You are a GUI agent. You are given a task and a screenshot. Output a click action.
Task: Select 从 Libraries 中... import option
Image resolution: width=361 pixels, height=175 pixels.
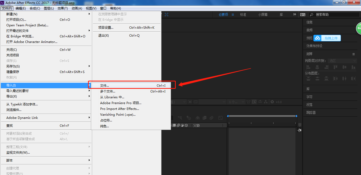(x=131, y=97)
